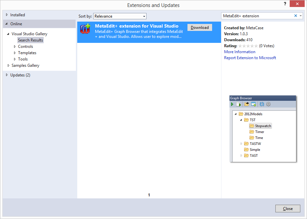Click the Download button
The width and height of the screenshot is (307, 219).
point(199,27)
